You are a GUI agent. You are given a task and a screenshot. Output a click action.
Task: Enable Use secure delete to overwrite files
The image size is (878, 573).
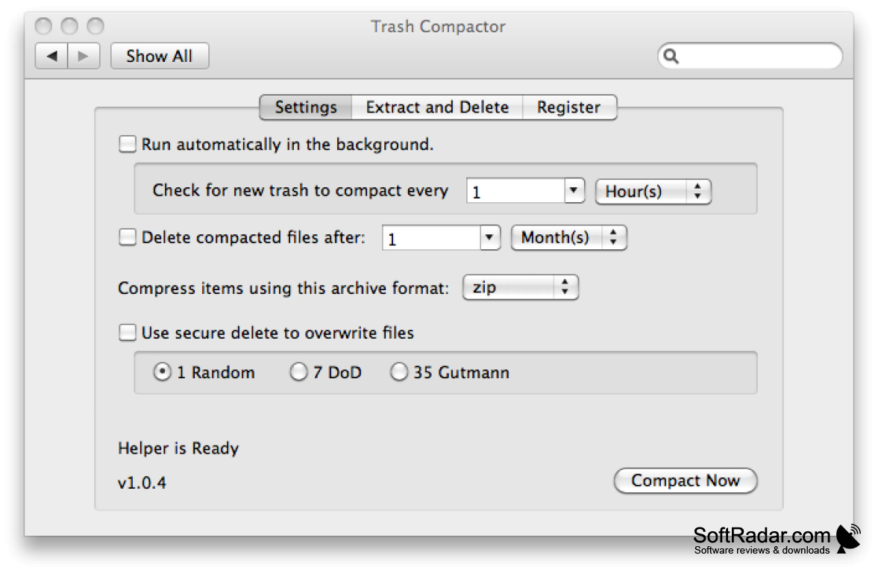(x=128, y=332)
